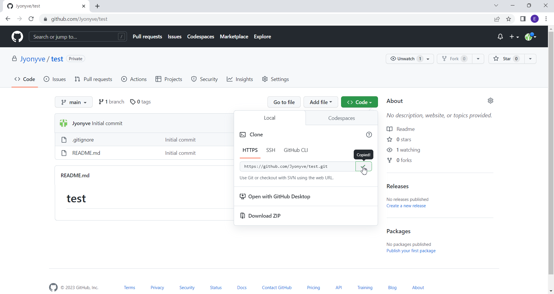Open the Jyonyve owner link
Image resolution: width=554 pixels, height=294 pixels.
point(33,59)
